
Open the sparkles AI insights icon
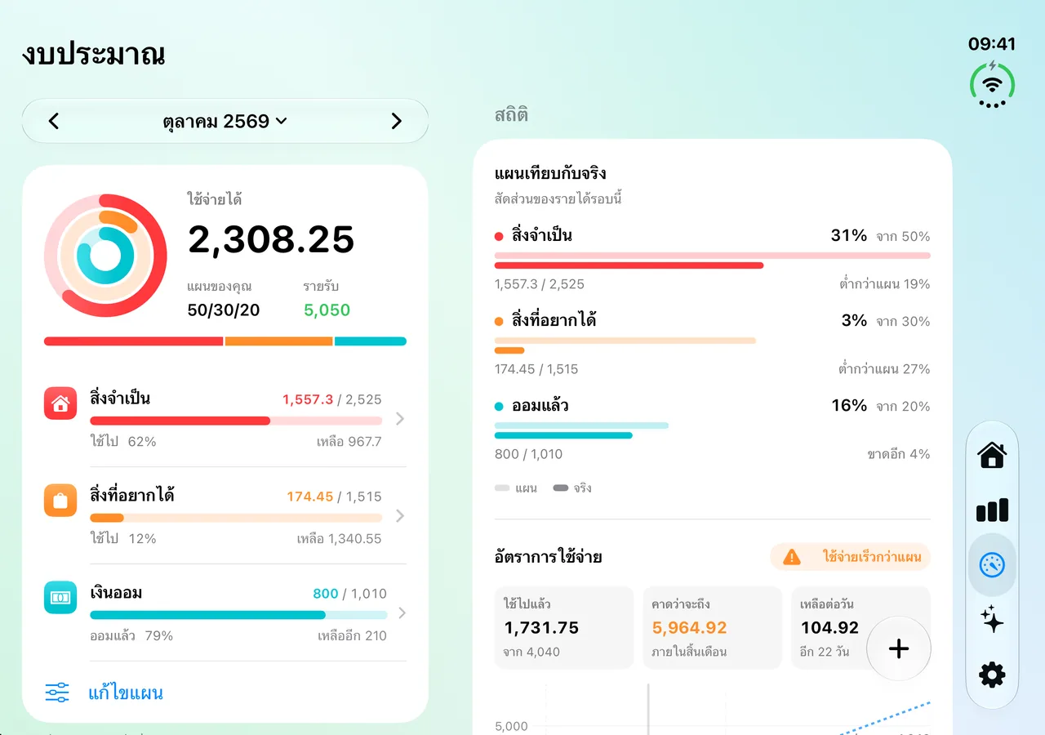992,620
